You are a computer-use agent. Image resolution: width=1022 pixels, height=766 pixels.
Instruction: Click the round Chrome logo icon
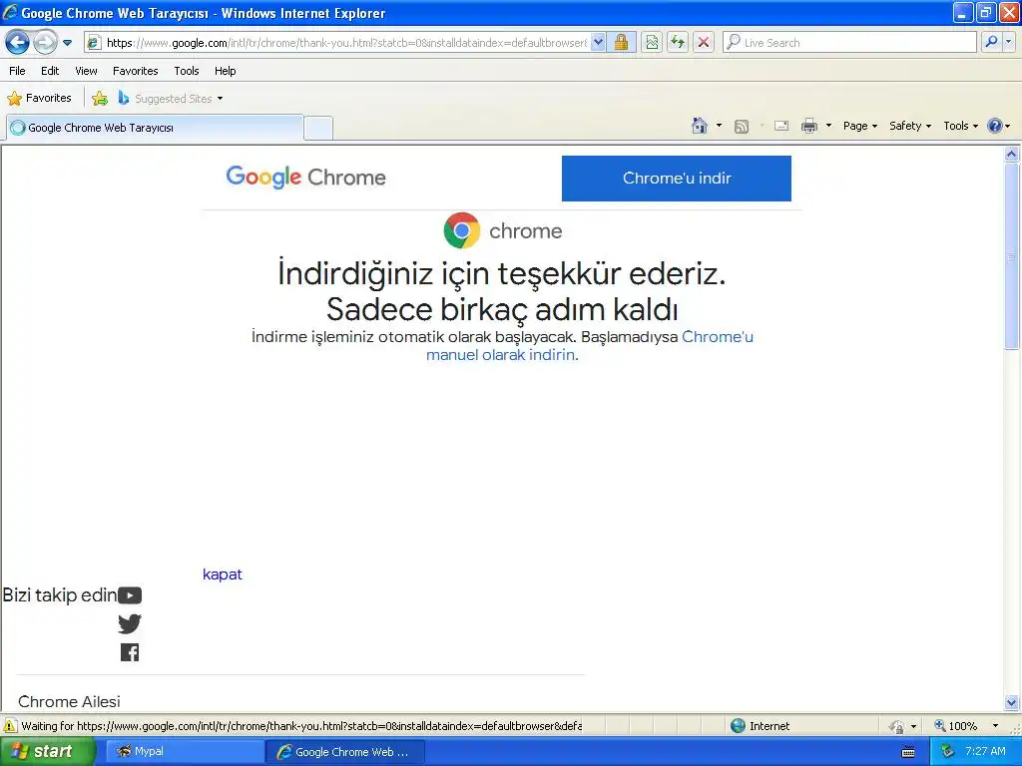pos(462,230)
